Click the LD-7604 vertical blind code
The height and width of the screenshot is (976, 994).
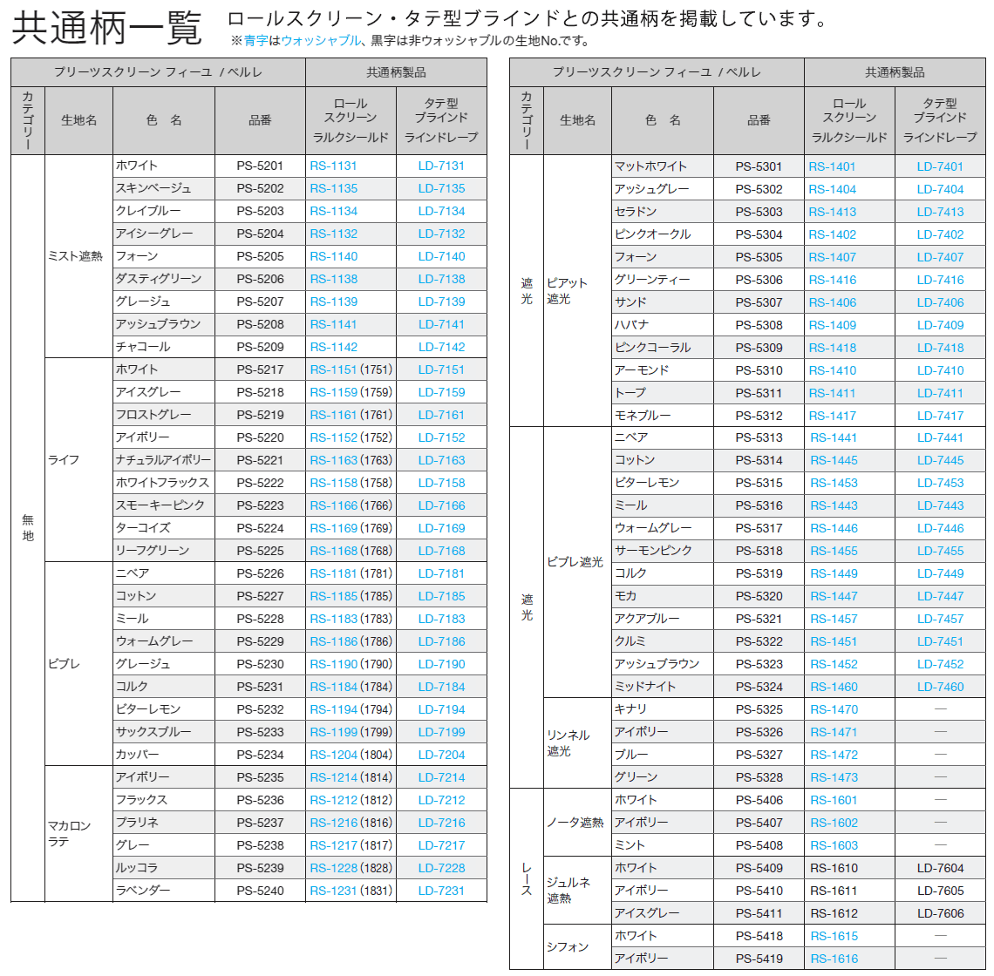click(x=940, y=868)
